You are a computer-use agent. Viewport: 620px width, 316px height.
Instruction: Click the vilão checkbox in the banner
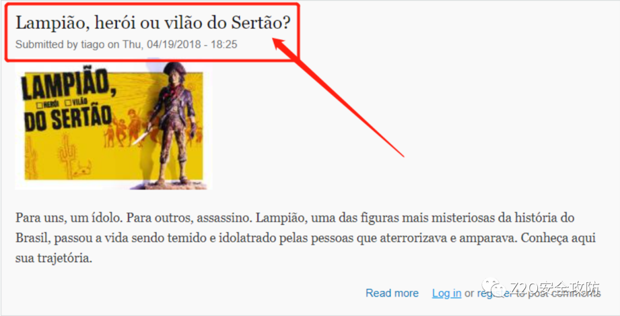(x=68, y=103)
